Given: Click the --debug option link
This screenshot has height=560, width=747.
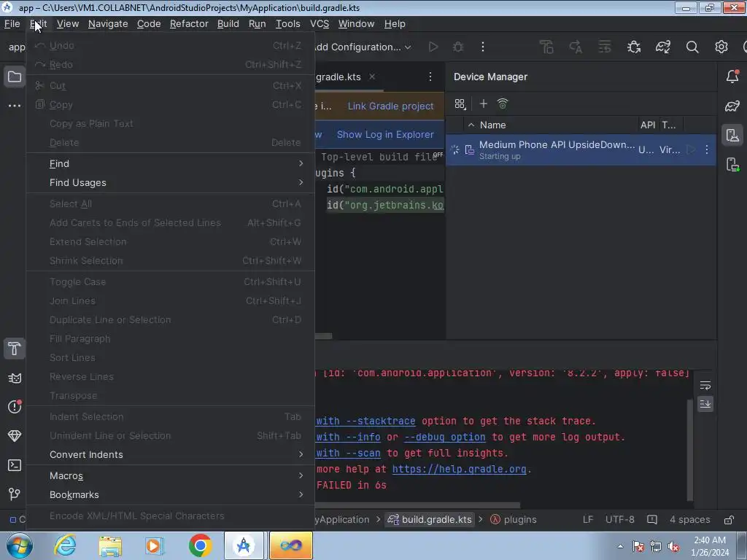Looking at the screenshot, I should coord(444,437).
